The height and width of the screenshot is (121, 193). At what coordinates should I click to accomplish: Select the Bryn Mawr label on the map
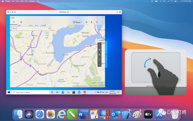[51, 53]
